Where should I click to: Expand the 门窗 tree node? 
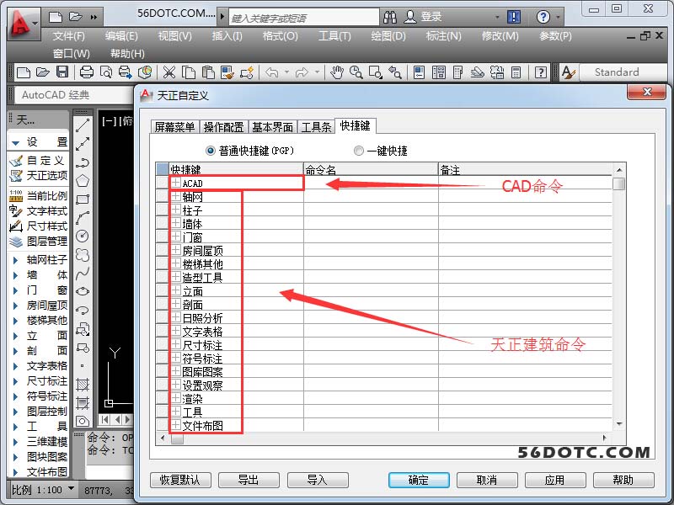tap(175, 237)
